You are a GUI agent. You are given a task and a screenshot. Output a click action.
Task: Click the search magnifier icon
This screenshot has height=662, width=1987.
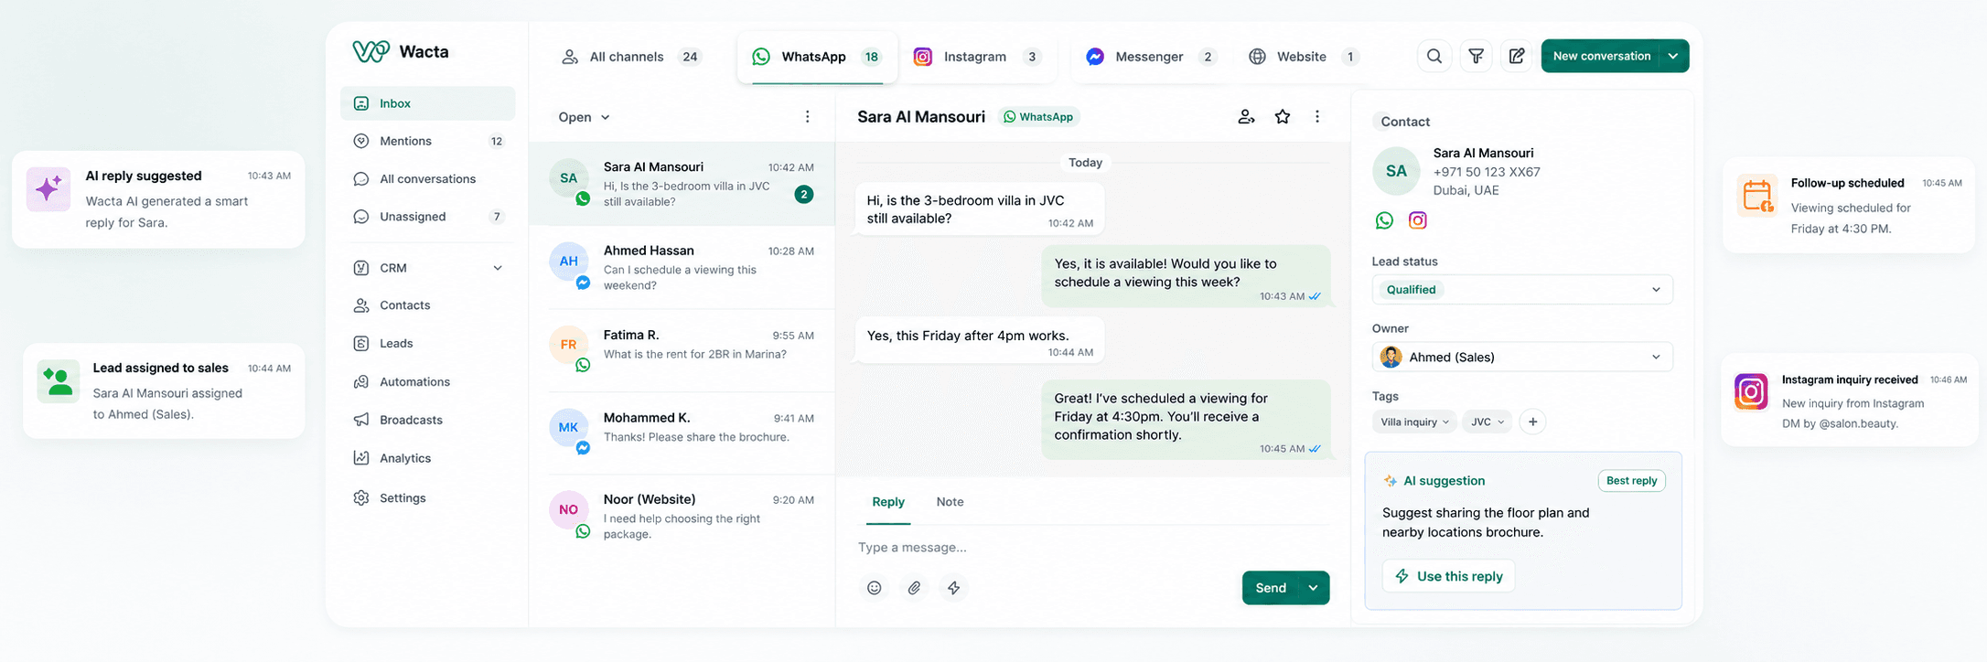1434,57
